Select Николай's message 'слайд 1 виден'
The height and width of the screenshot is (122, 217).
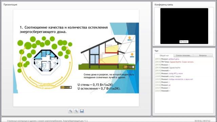click(x=168, y=76)
